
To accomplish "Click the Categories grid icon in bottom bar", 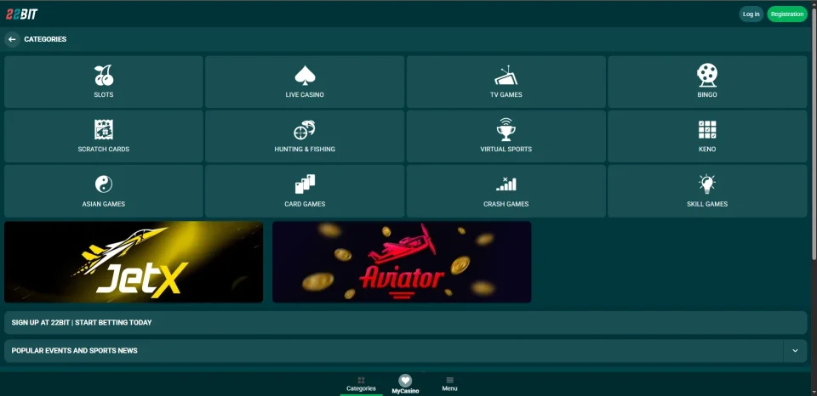I will click(361, 380).
